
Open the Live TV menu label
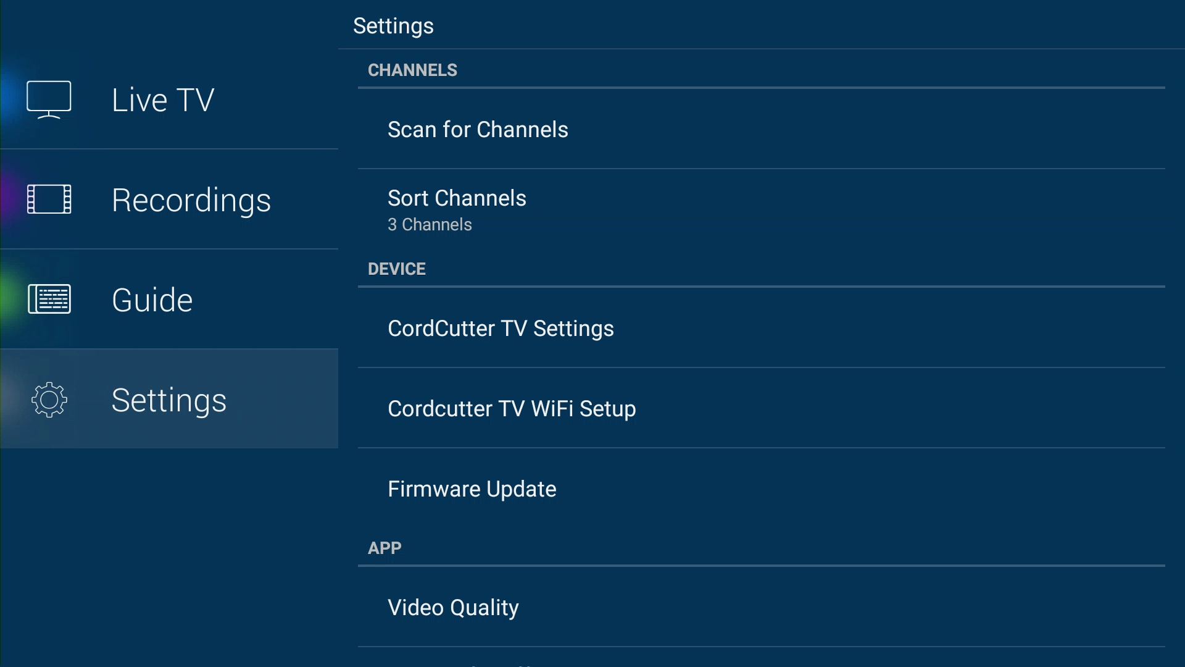click(x=163, y=100)
